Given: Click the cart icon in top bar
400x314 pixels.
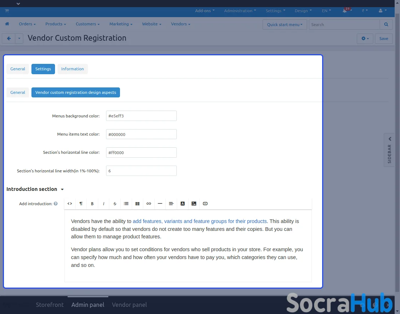Looking at the screenshot, I should [7, 11].
